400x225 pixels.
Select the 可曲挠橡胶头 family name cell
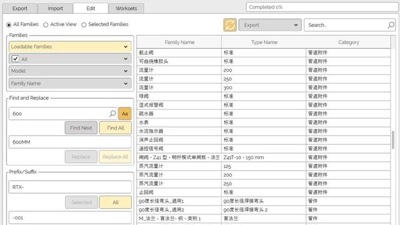[179, 61]
